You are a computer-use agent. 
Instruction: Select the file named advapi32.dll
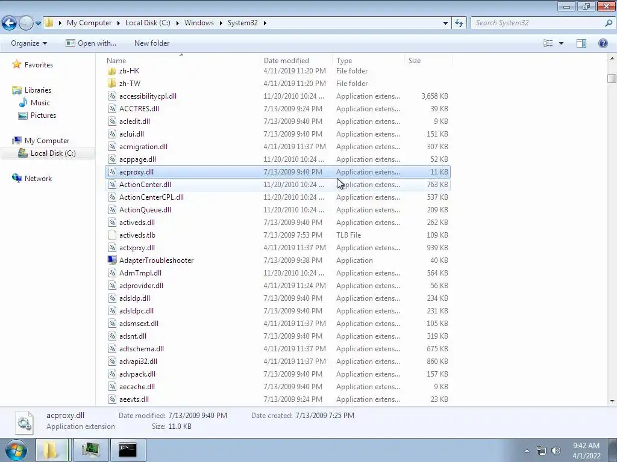(138, 362)
